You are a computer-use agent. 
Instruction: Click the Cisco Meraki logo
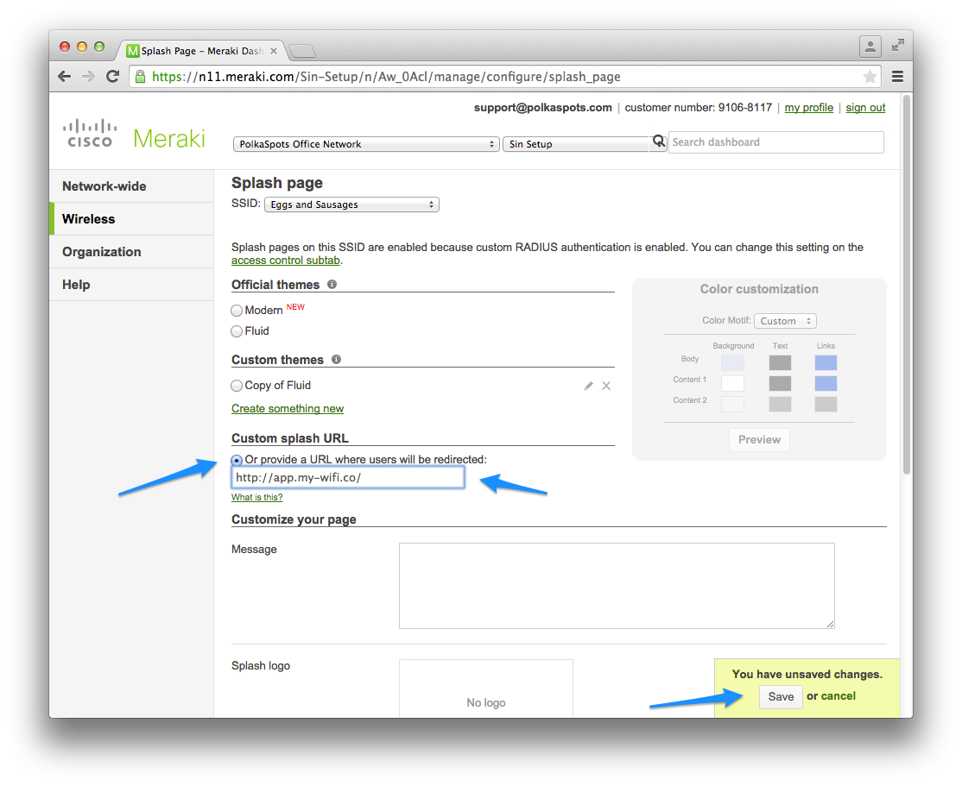134,135
